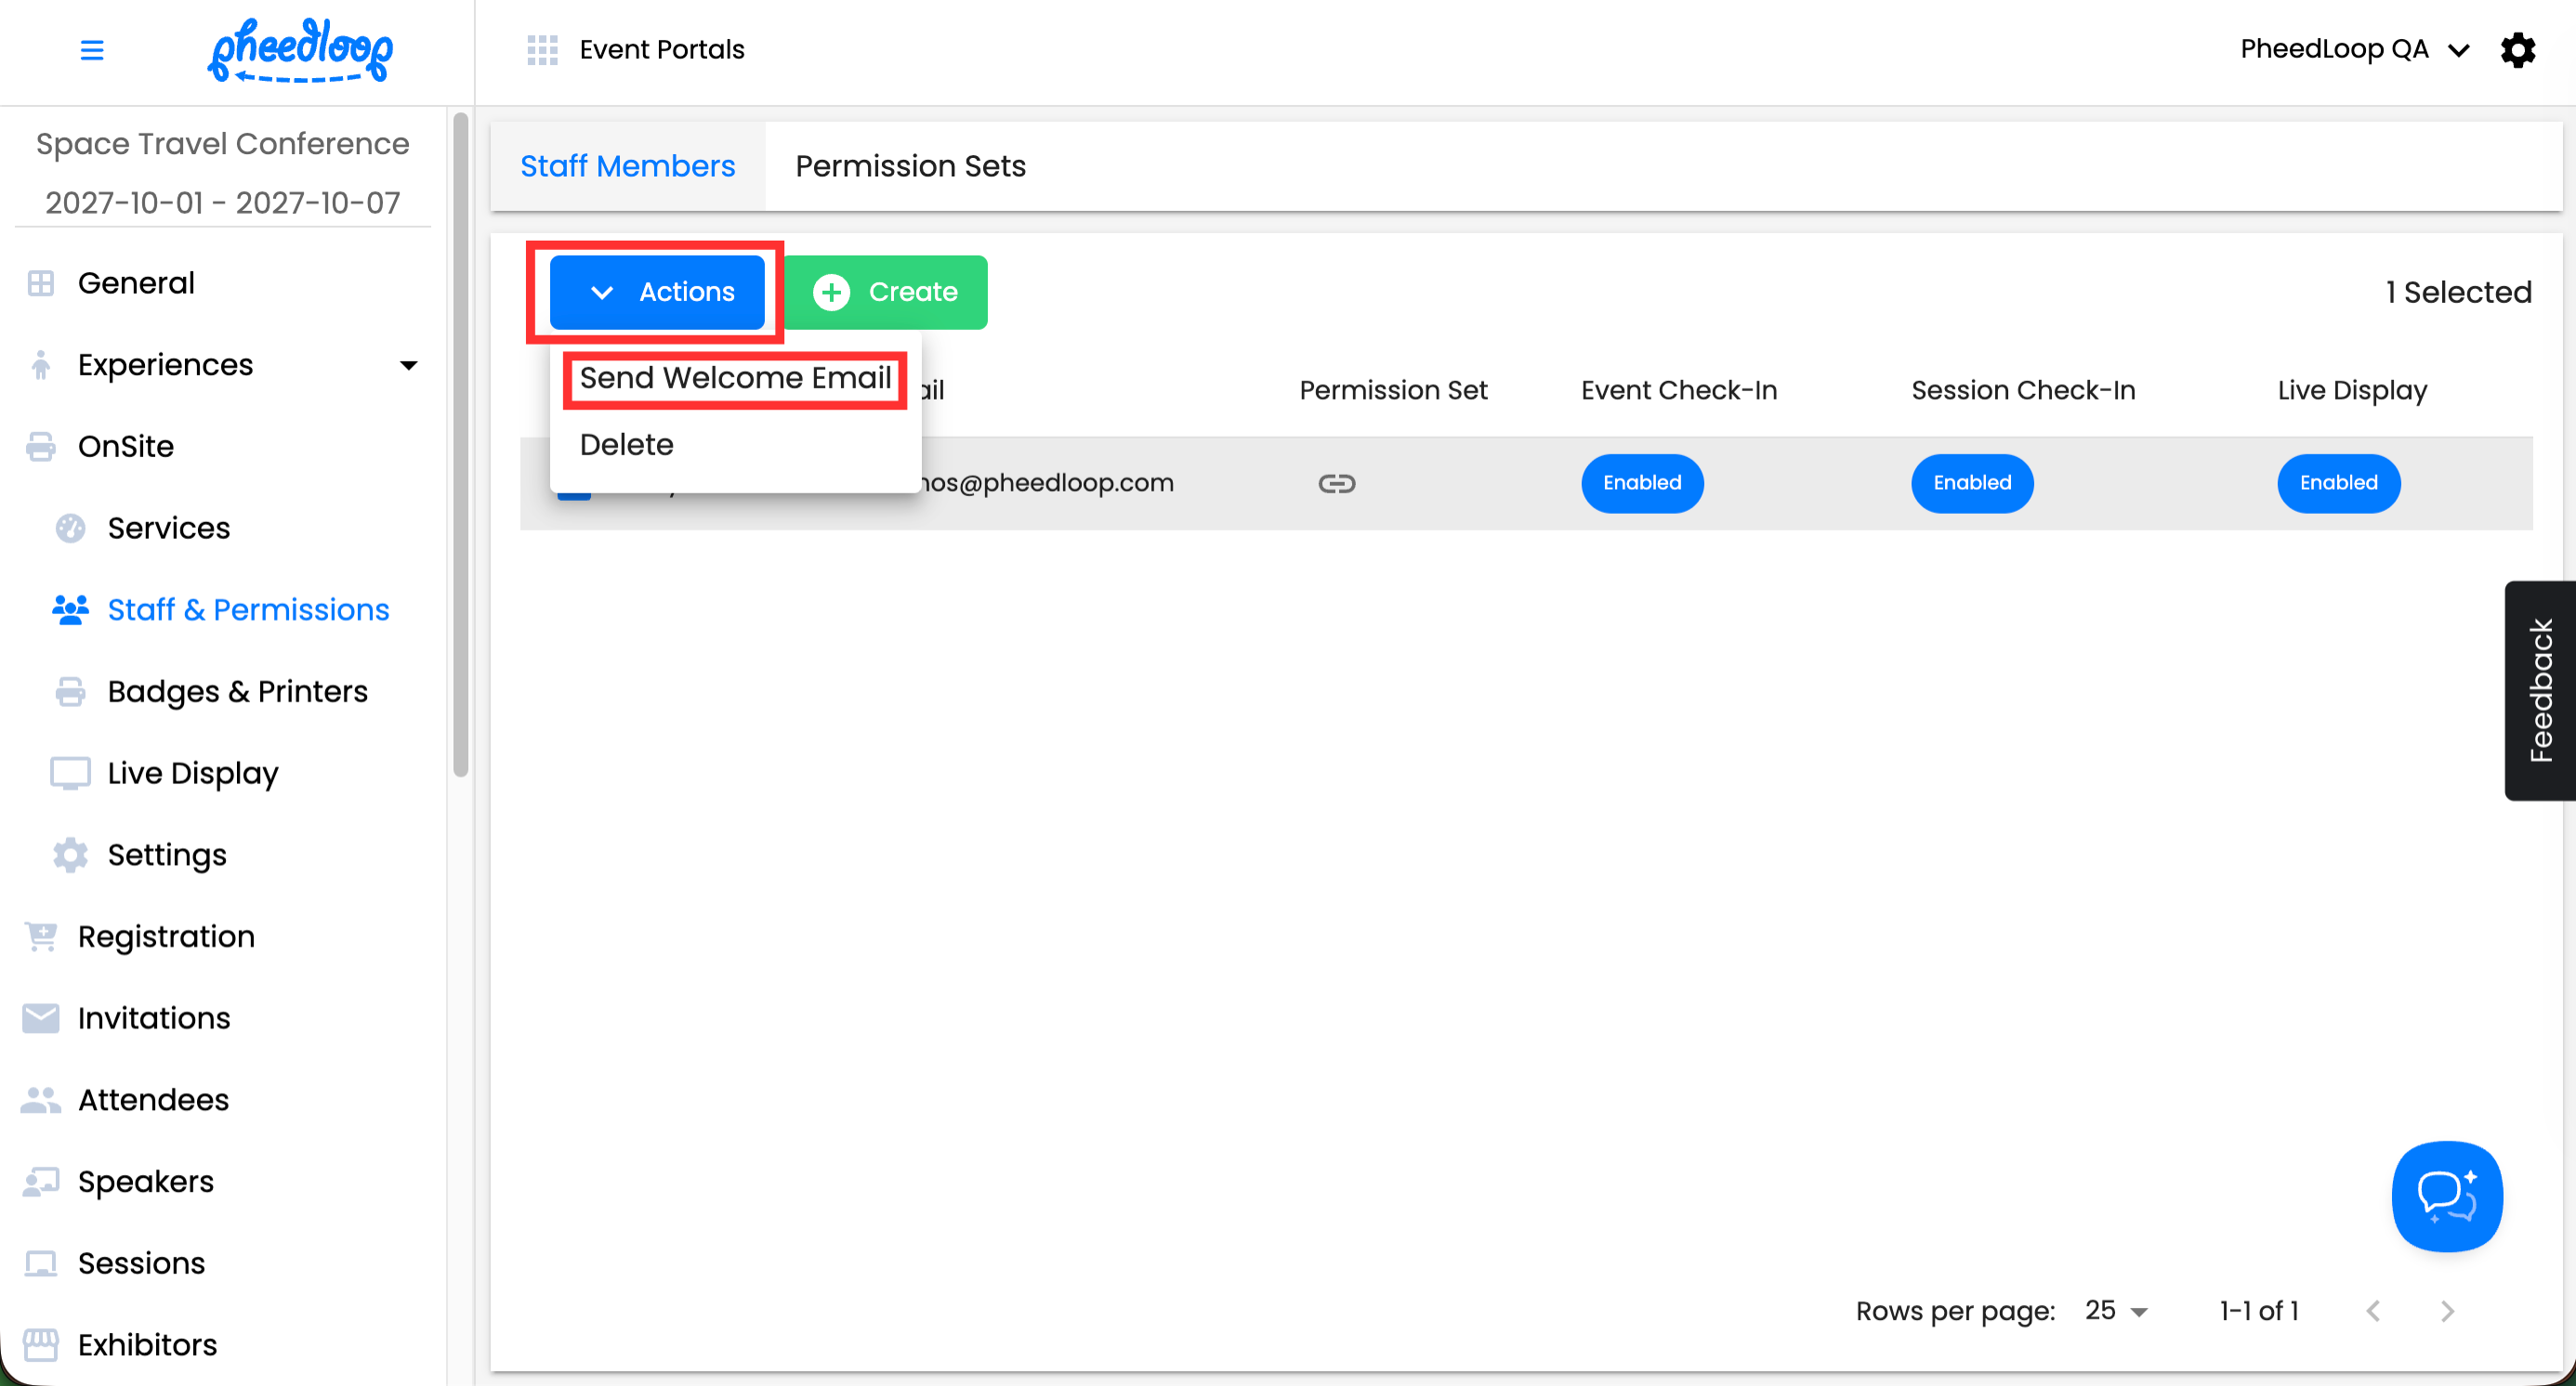Open the Feedback side tab
Screen dimensions: 2576x1386
coord(2540,689)
